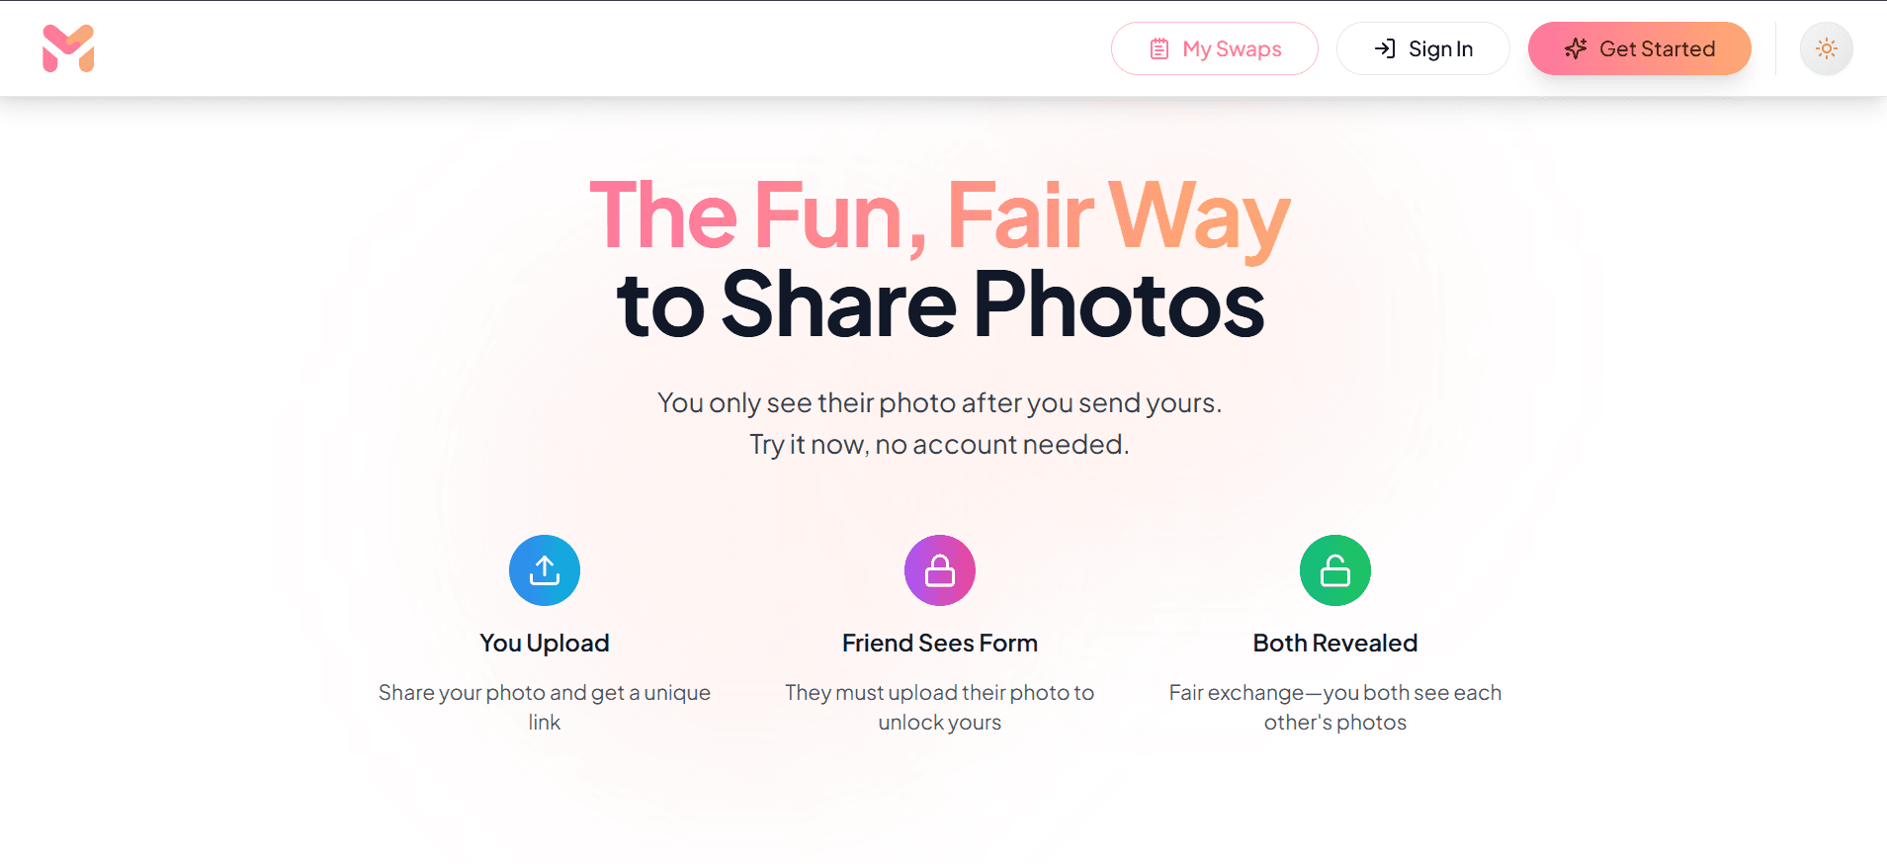Click the green unlocked padlock icon
This screenshot has height=864, width=1887.
1335,570
